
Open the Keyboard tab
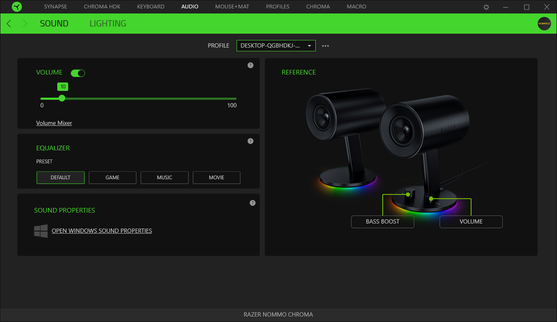(151, 7)
